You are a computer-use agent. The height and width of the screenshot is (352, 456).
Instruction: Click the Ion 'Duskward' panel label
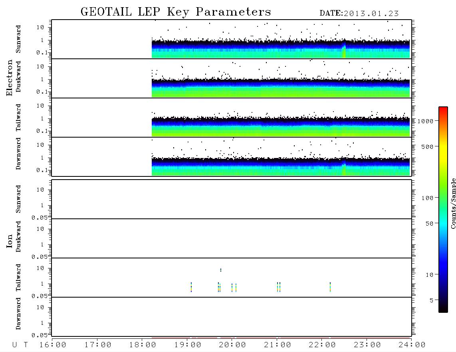click(18, 237)
